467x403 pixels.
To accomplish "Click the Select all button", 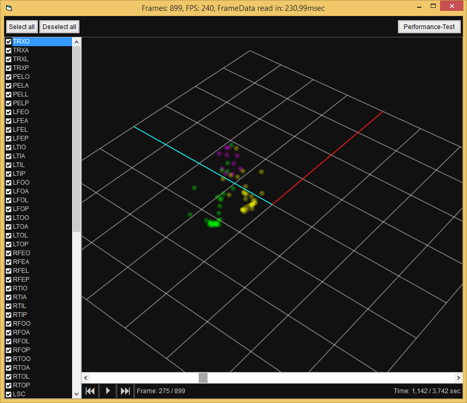I will click(21, 26).
